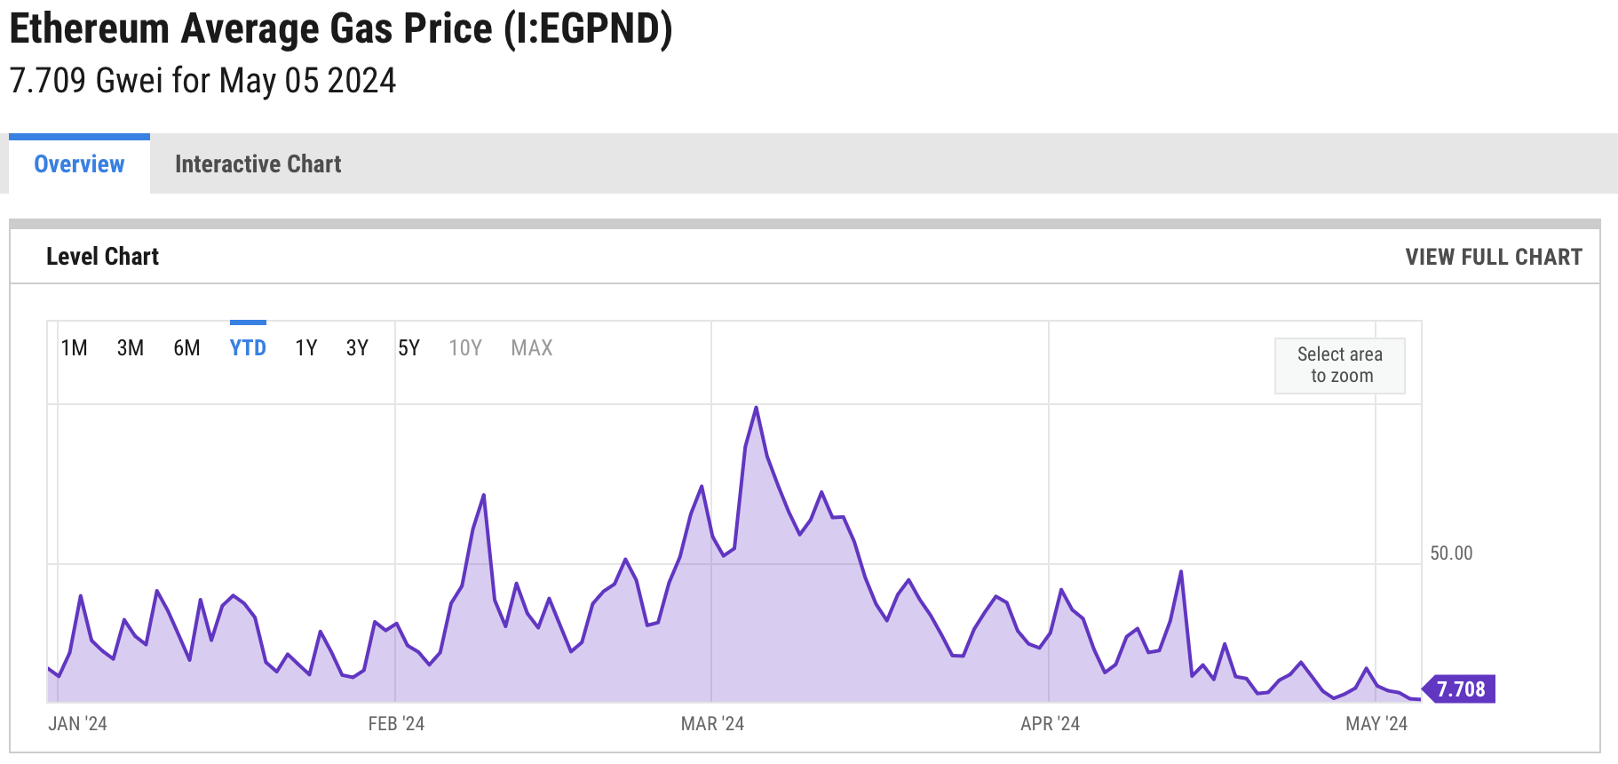1618x764 pixels.
Task: Choose the 3M range option
Action: [130, 348]
